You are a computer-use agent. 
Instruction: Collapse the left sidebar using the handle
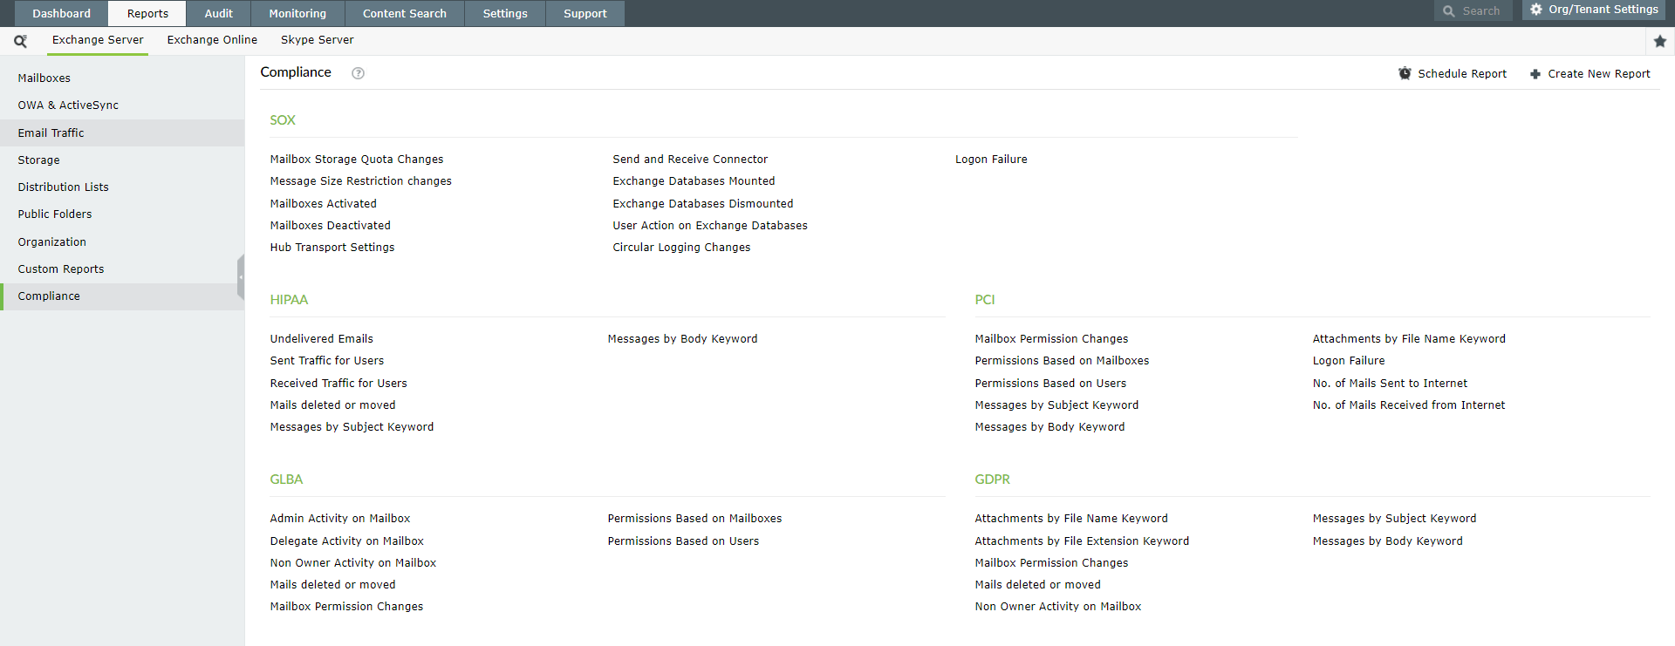click(241, 277)
